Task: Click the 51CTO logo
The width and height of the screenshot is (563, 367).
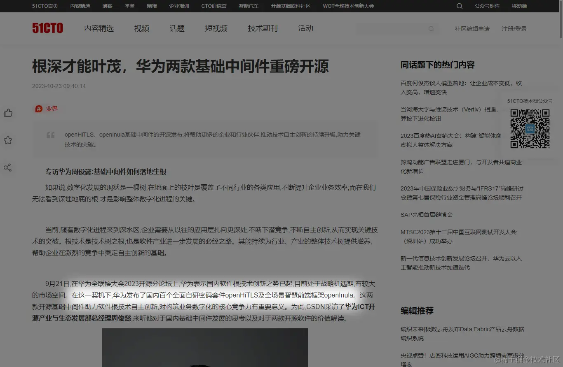Action: (47, 28)
